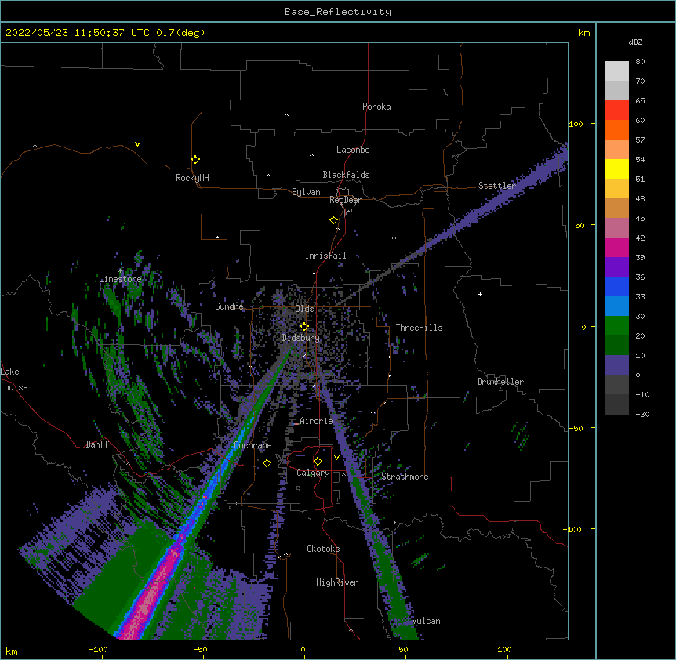This screenshot has width=676, height=660.
Task: Click the ThreeHills town label
Action: pos(419,328)
